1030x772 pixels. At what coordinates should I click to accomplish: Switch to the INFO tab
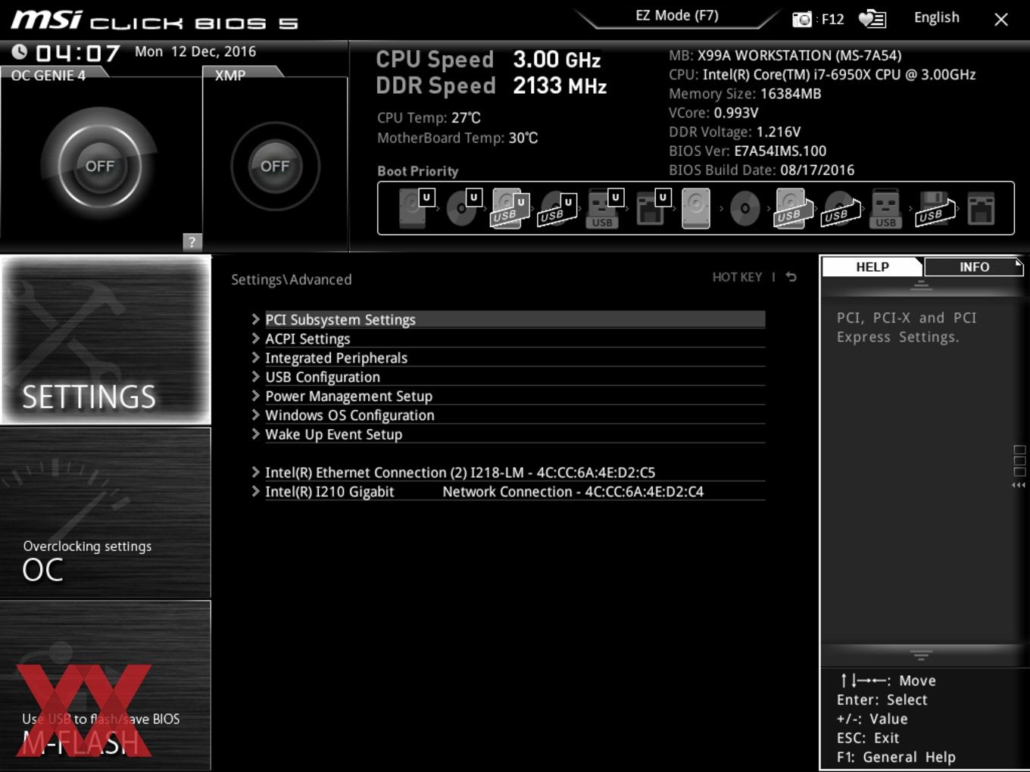pyautogui.click(x=974, y=267)
